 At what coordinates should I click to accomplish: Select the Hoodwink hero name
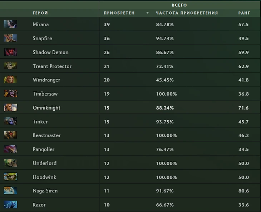44,177
